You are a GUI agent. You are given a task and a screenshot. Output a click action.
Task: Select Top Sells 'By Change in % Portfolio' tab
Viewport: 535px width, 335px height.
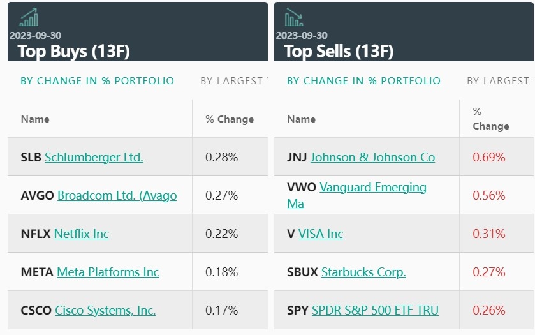[363, 81]
